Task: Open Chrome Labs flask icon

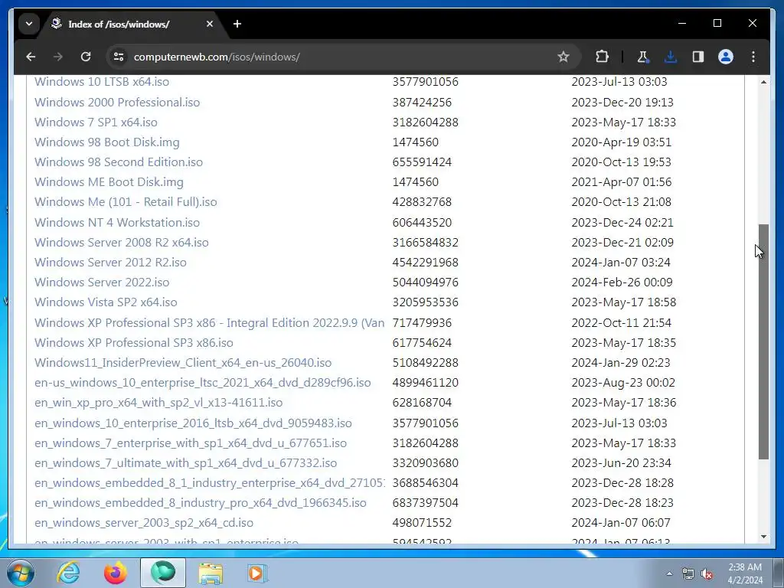Action: (x=642, y=57)
